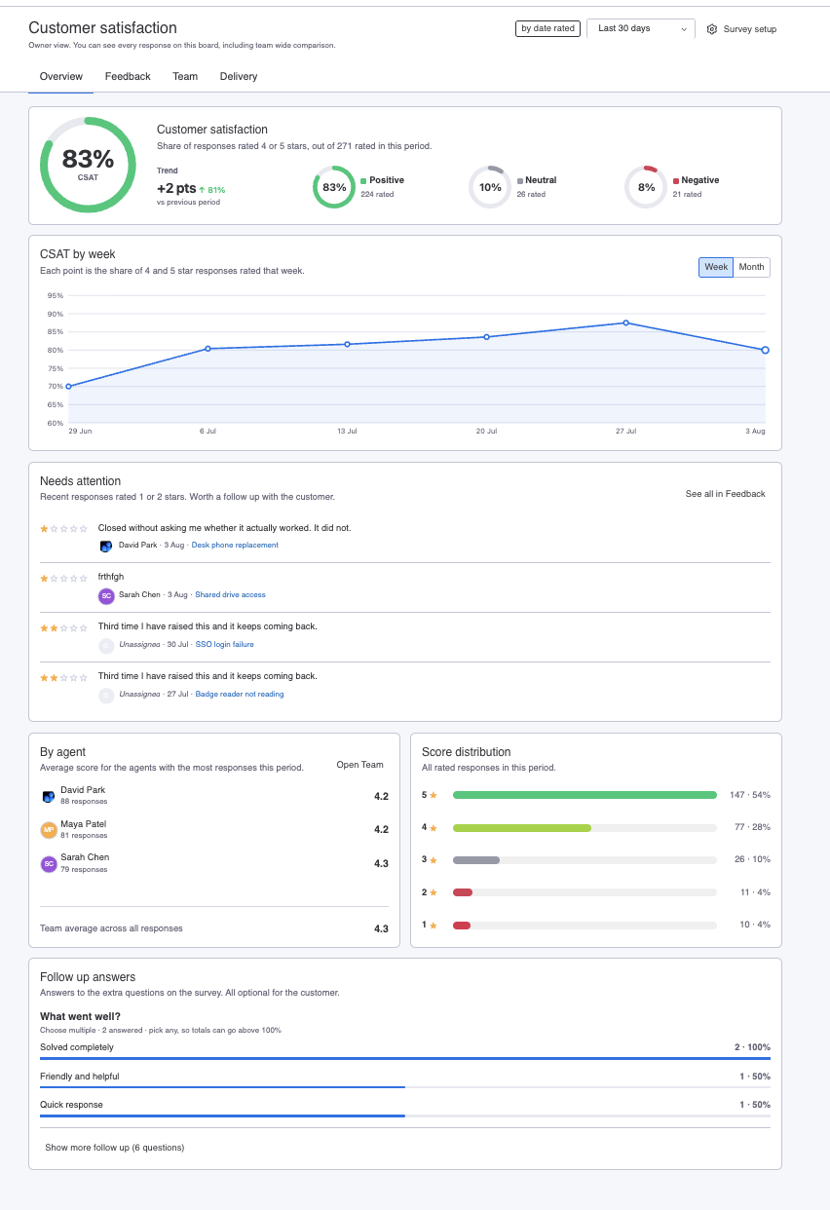Switch the chart to Week view
Image resolution: width=830 pixels, height=1210 pixels.
(716, 267)
